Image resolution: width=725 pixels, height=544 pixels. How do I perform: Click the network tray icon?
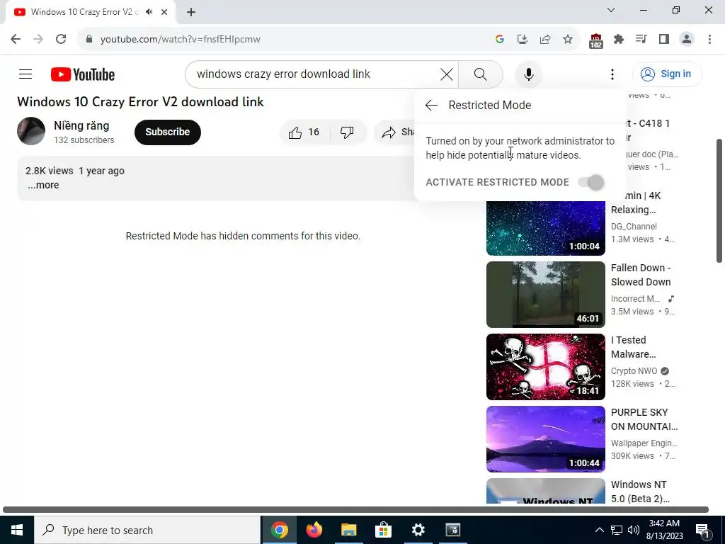[x=617, y=530]
